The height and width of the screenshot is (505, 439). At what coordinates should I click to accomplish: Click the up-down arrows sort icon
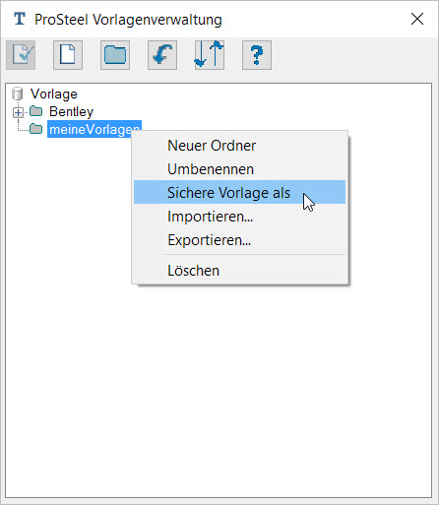pos(210,55)
